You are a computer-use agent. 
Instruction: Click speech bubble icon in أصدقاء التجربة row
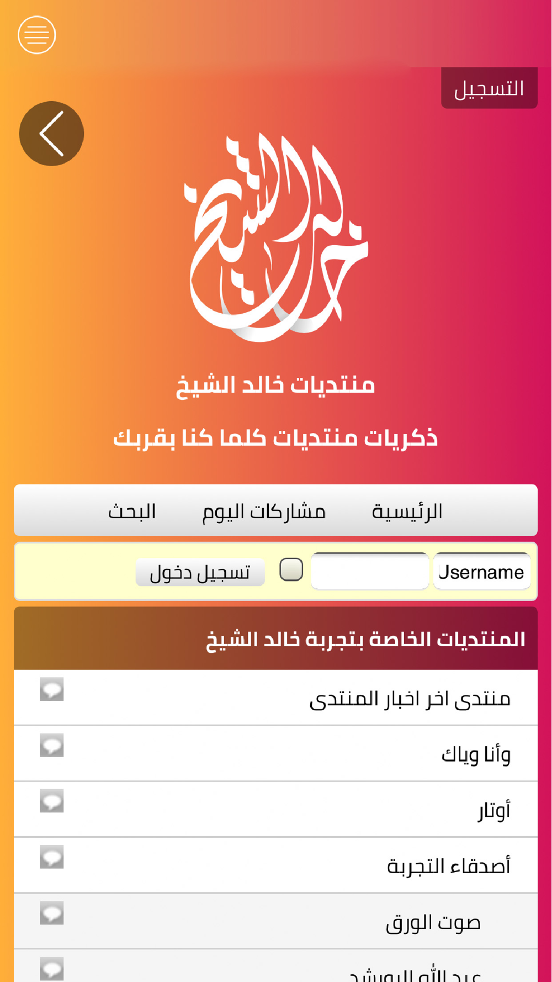tap(52, 857)
